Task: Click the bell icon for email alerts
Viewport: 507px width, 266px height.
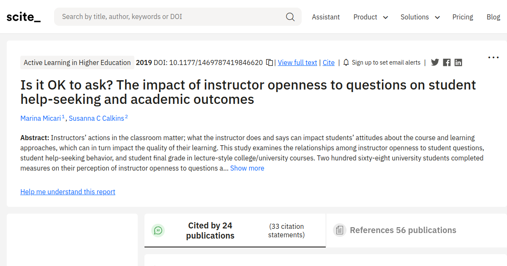Action: [x=346, y=62]
